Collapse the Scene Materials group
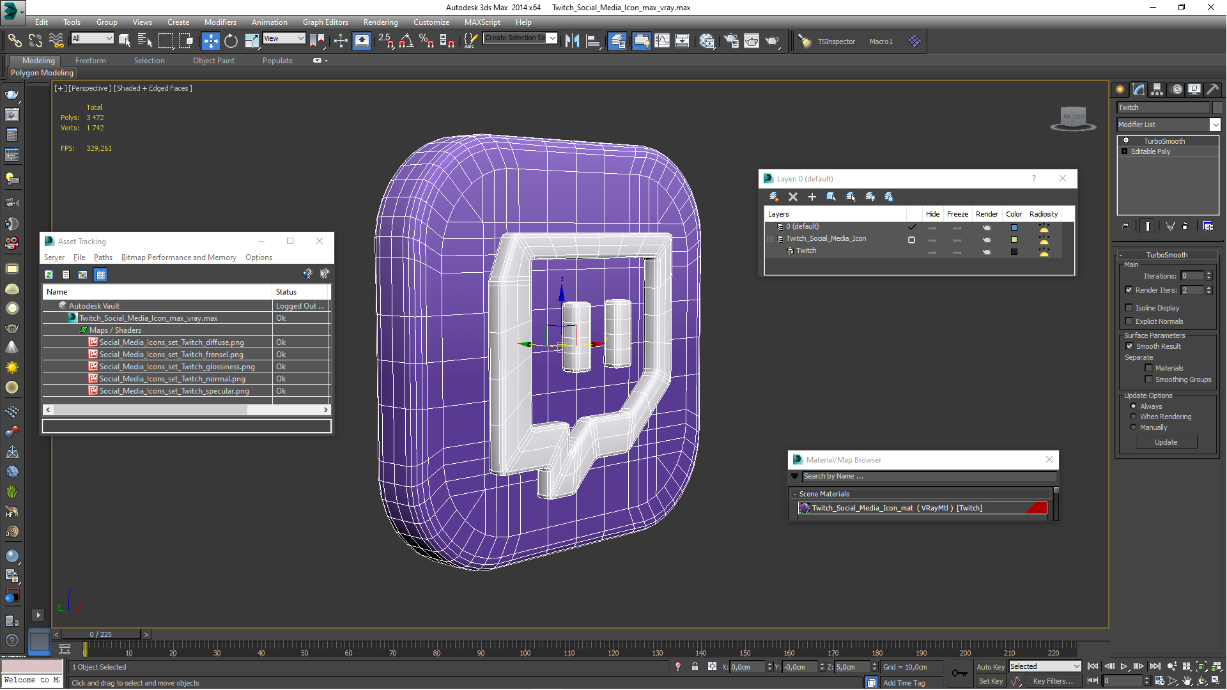 pyautogui.click(x=795, y=494)
